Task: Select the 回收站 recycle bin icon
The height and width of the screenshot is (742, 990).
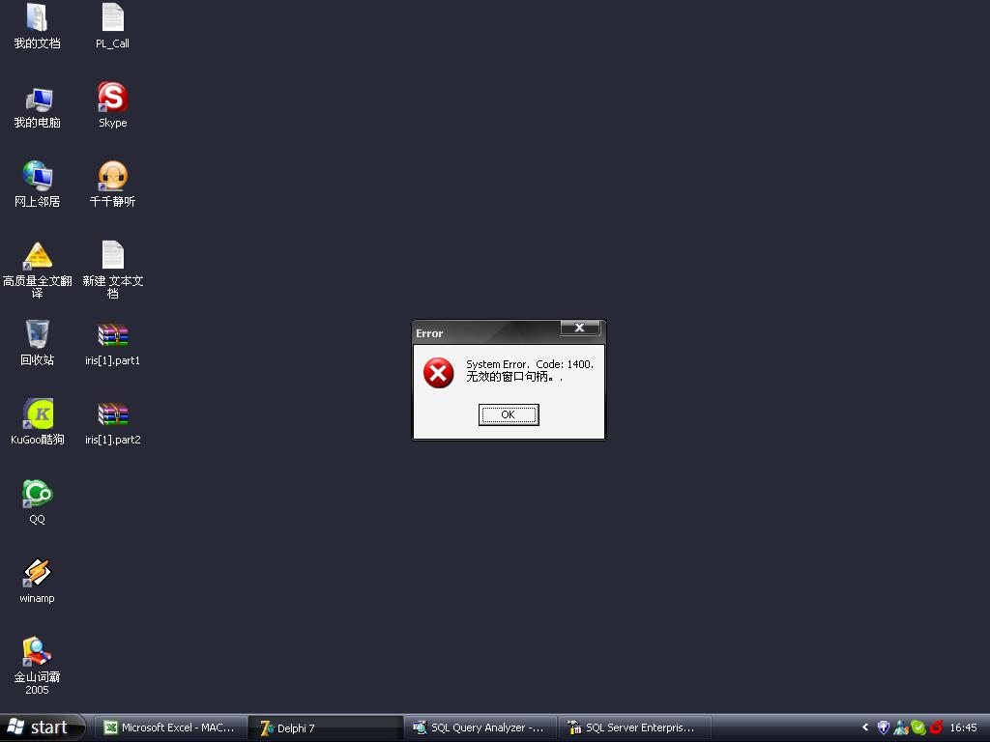Action: (37, 336)
